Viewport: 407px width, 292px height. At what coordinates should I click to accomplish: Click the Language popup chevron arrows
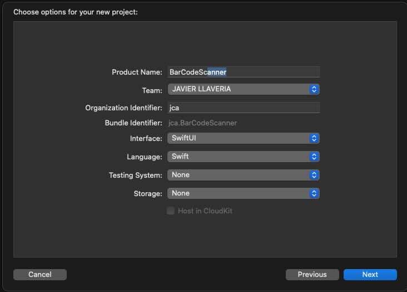pyautogui.click(x=314, y=157)
